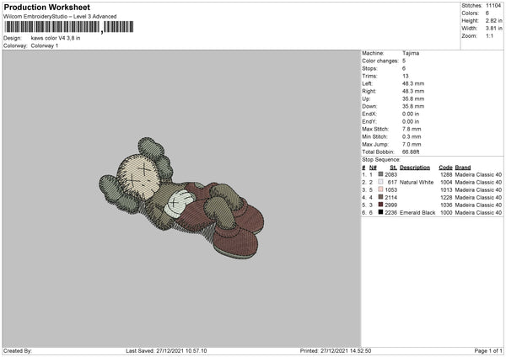Click the Color changes value 5
The width and height of the screenshot is (506, 357).
point(404,61)
